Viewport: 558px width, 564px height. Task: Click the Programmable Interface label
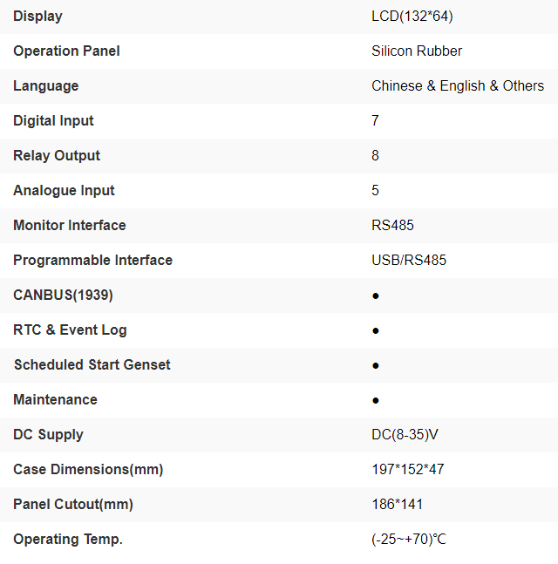(92, 260)
